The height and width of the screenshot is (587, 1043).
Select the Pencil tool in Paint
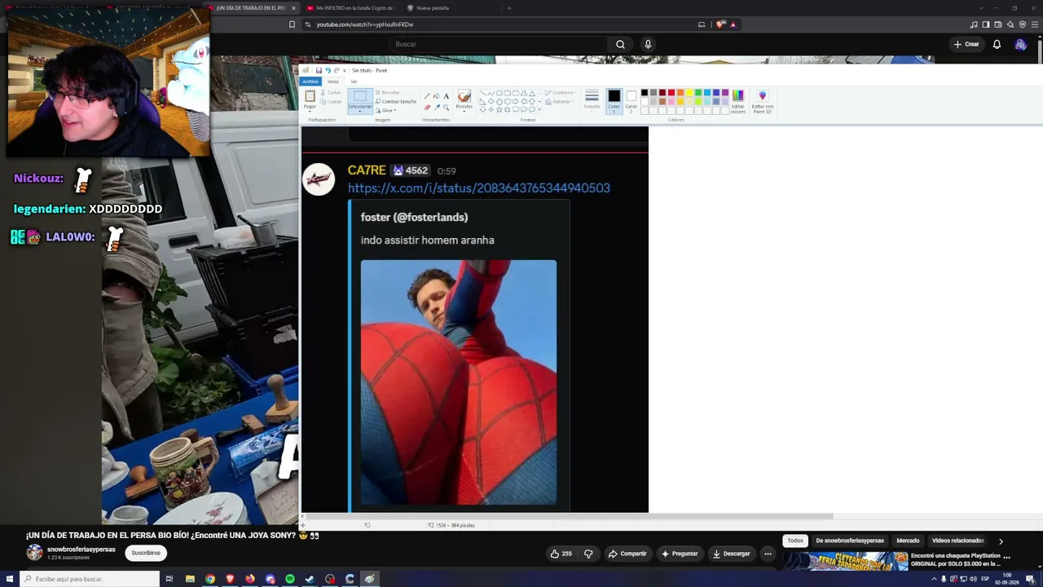[427, 96]
